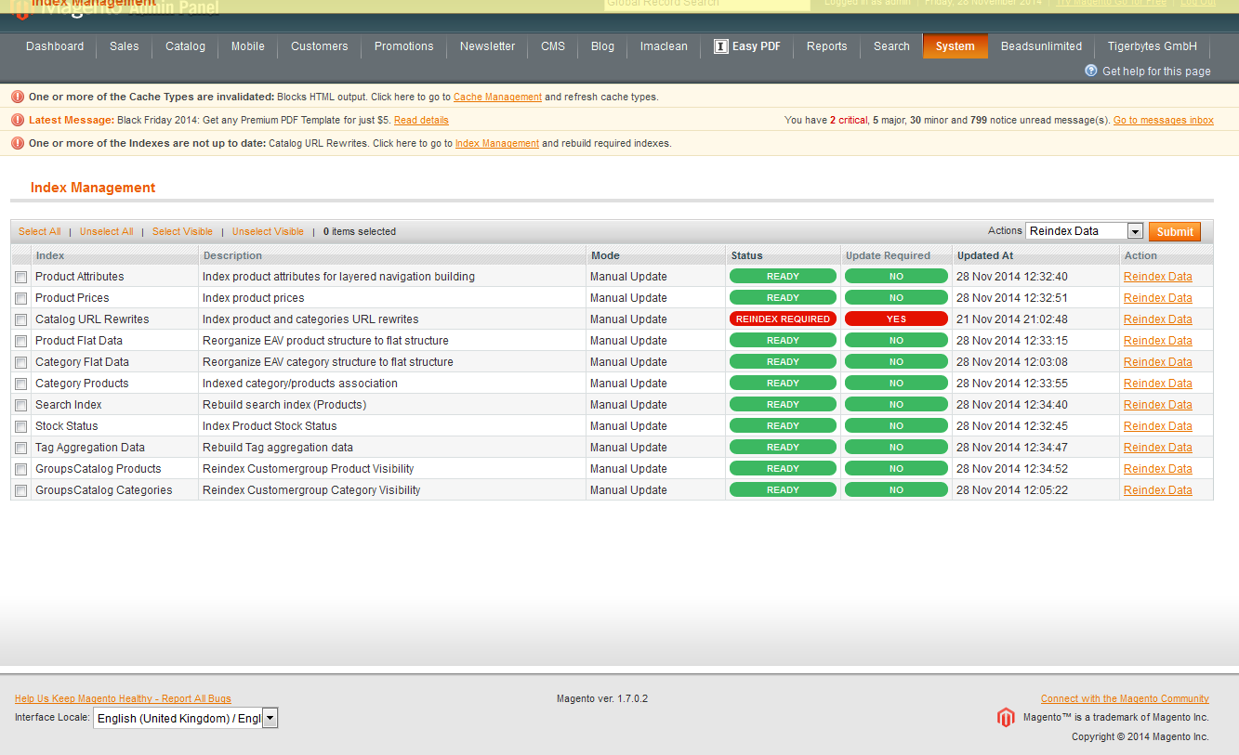Click the Select All link
Image resolution: width=1239 pixels, height=755 pixels.
pos(40,232)
